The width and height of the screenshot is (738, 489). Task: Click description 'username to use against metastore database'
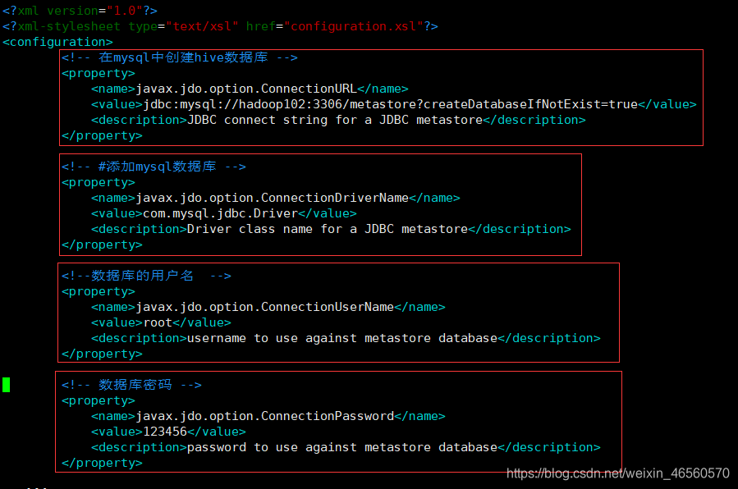[x=346, y=338]
